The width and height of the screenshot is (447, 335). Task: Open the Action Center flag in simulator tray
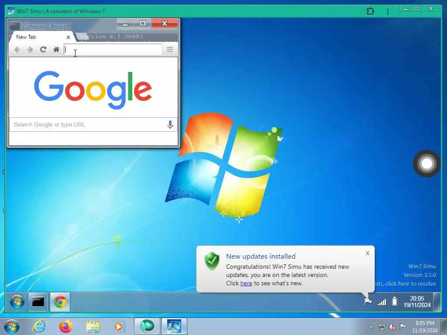[368, 301]
